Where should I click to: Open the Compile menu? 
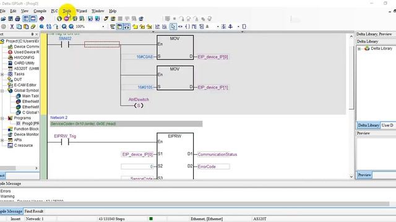[40, 11]
